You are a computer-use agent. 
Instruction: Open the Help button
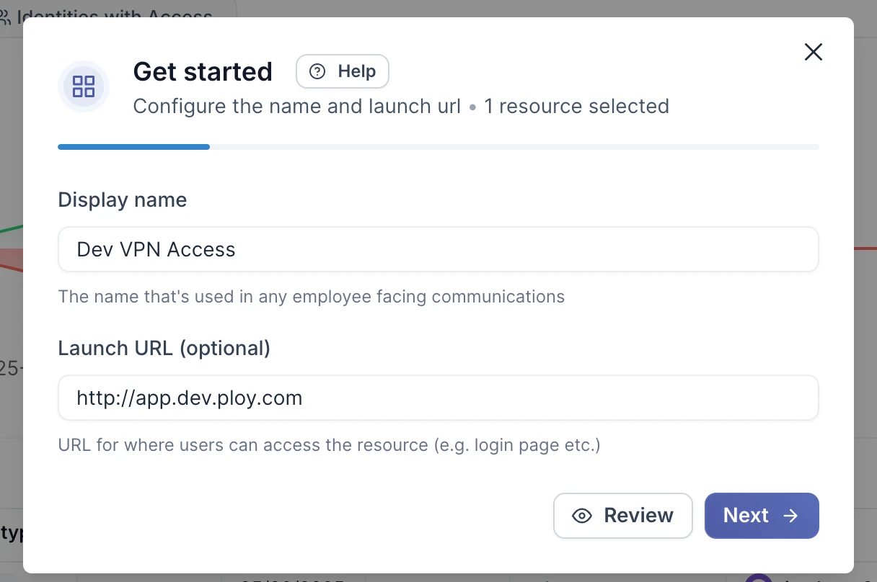point(343,72)
